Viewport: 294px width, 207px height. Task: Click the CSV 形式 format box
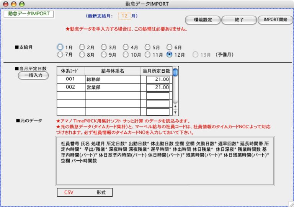coord(85,192)
